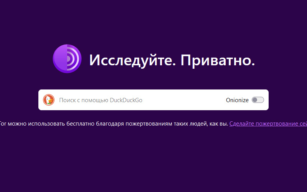Screen dimensions: 307x192
Task: Click the word "Исследуйте" in the heading
Action: [x=131, y=60]
